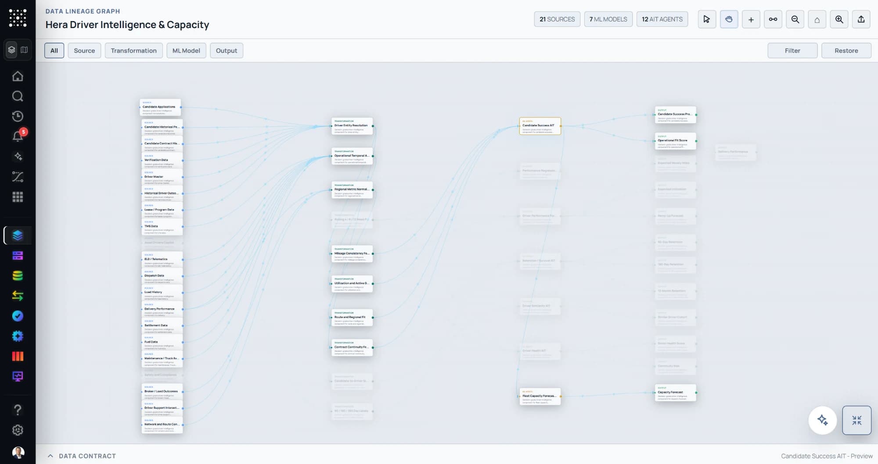Open the help question mark icon

(x=18, y=410)
